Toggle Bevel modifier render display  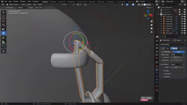point(176,48)
